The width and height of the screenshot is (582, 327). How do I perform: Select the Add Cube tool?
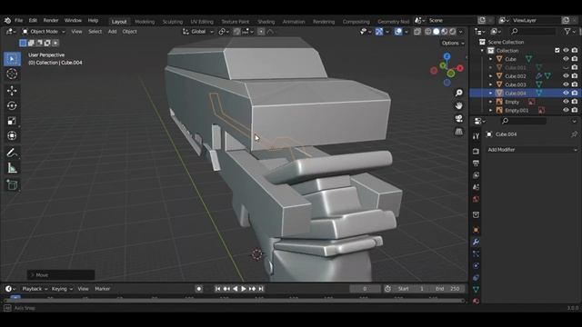(12, 185)
